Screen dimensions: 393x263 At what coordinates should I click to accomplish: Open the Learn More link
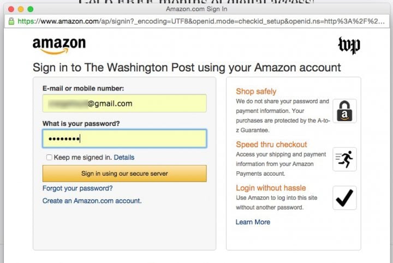253,222
